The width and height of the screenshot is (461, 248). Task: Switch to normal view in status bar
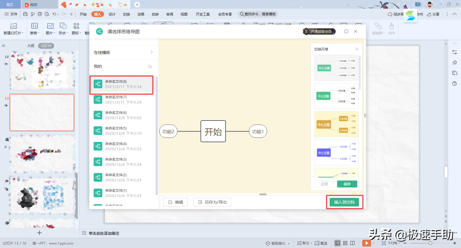[x=337, y=243]
